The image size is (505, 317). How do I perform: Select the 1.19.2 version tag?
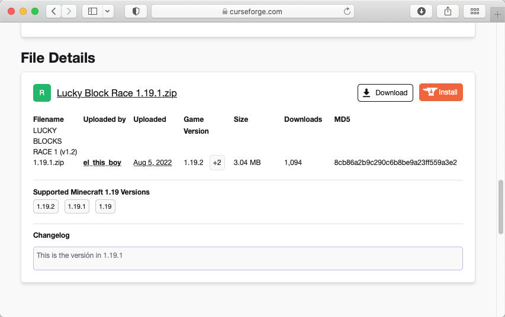pos(46,206)
